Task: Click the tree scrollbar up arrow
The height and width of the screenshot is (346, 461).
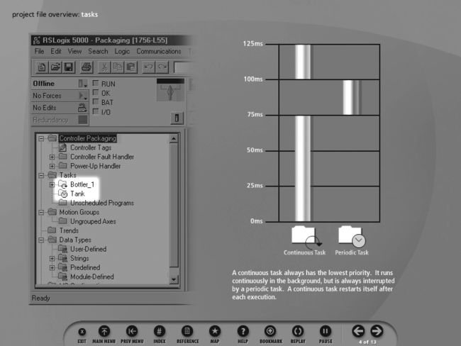Action: pos(174,139)
